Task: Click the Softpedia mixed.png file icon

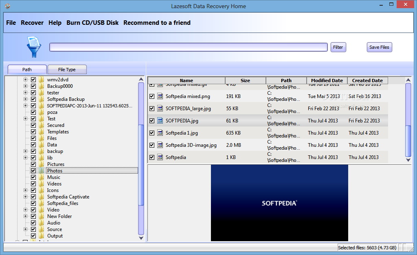Action: (x=160, y=96)
